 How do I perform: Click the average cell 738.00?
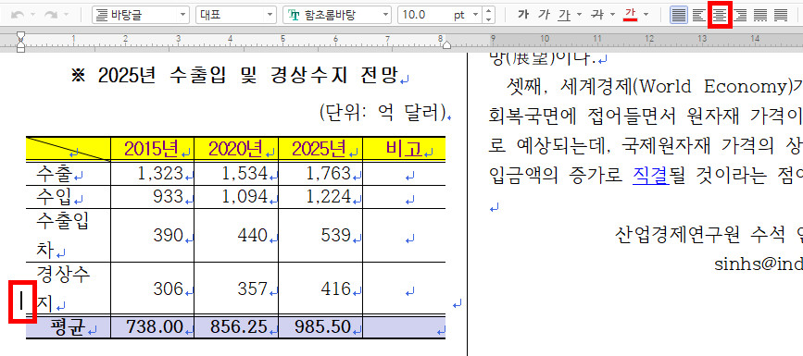[x=154, y=326]
